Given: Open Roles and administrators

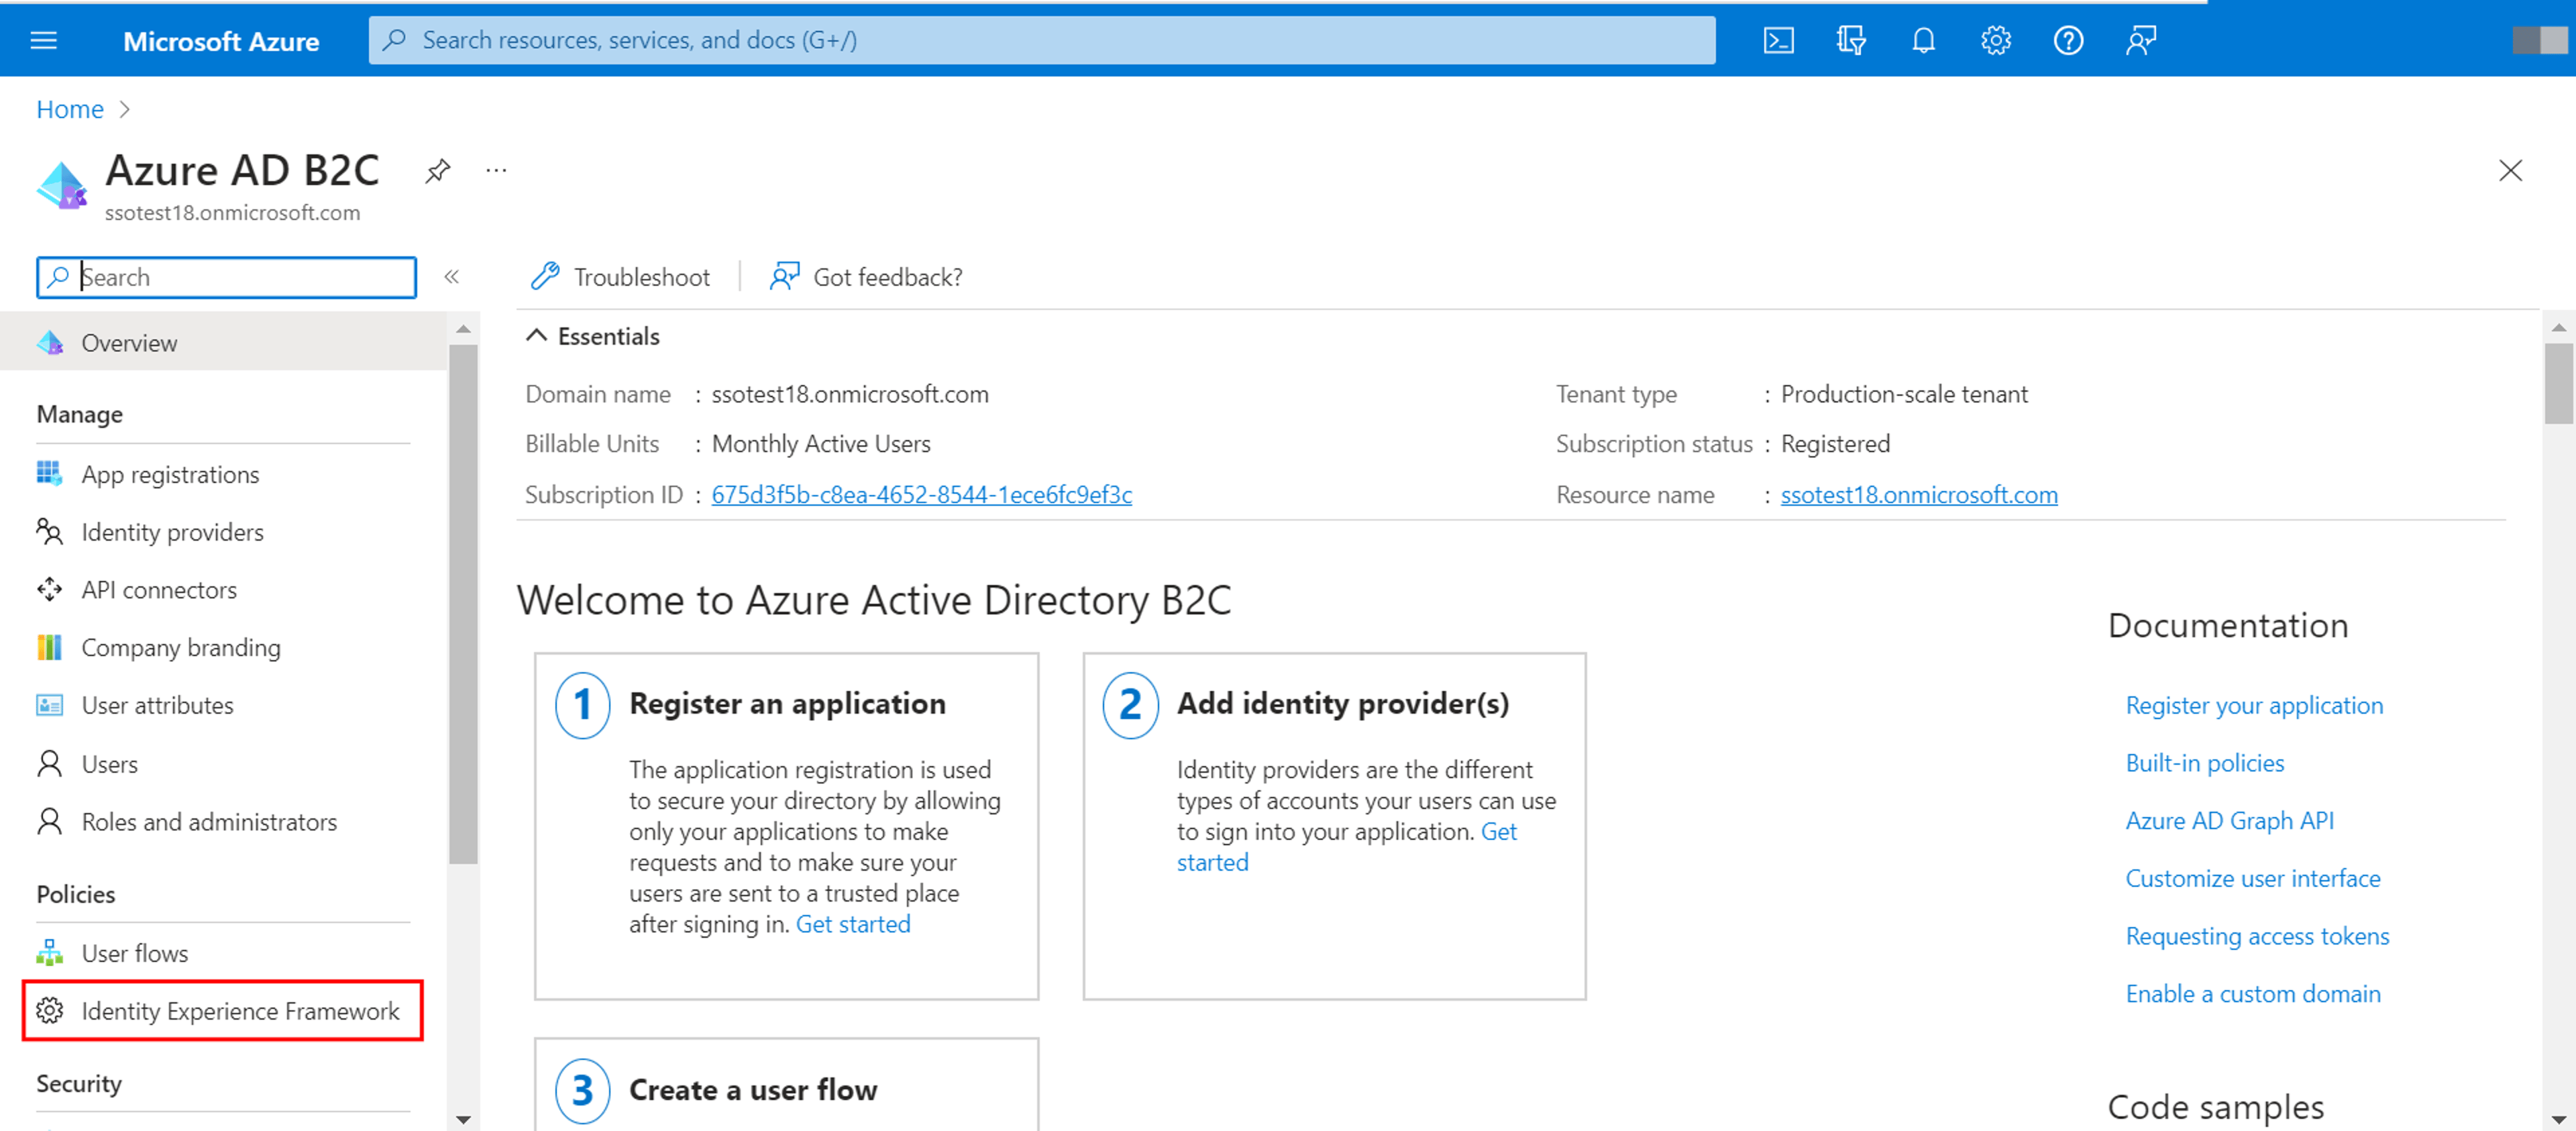Looking at the screenshot, I should pyautogui.click(x=209, y=822).
